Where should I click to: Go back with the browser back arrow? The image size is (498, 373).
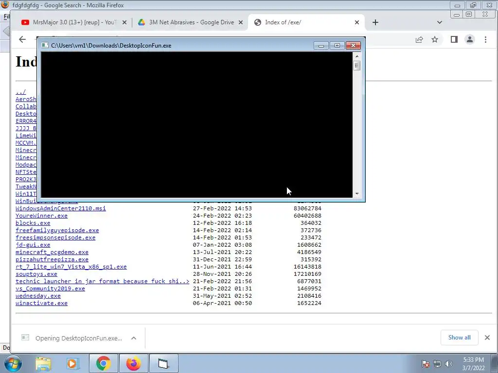(22, 39)
